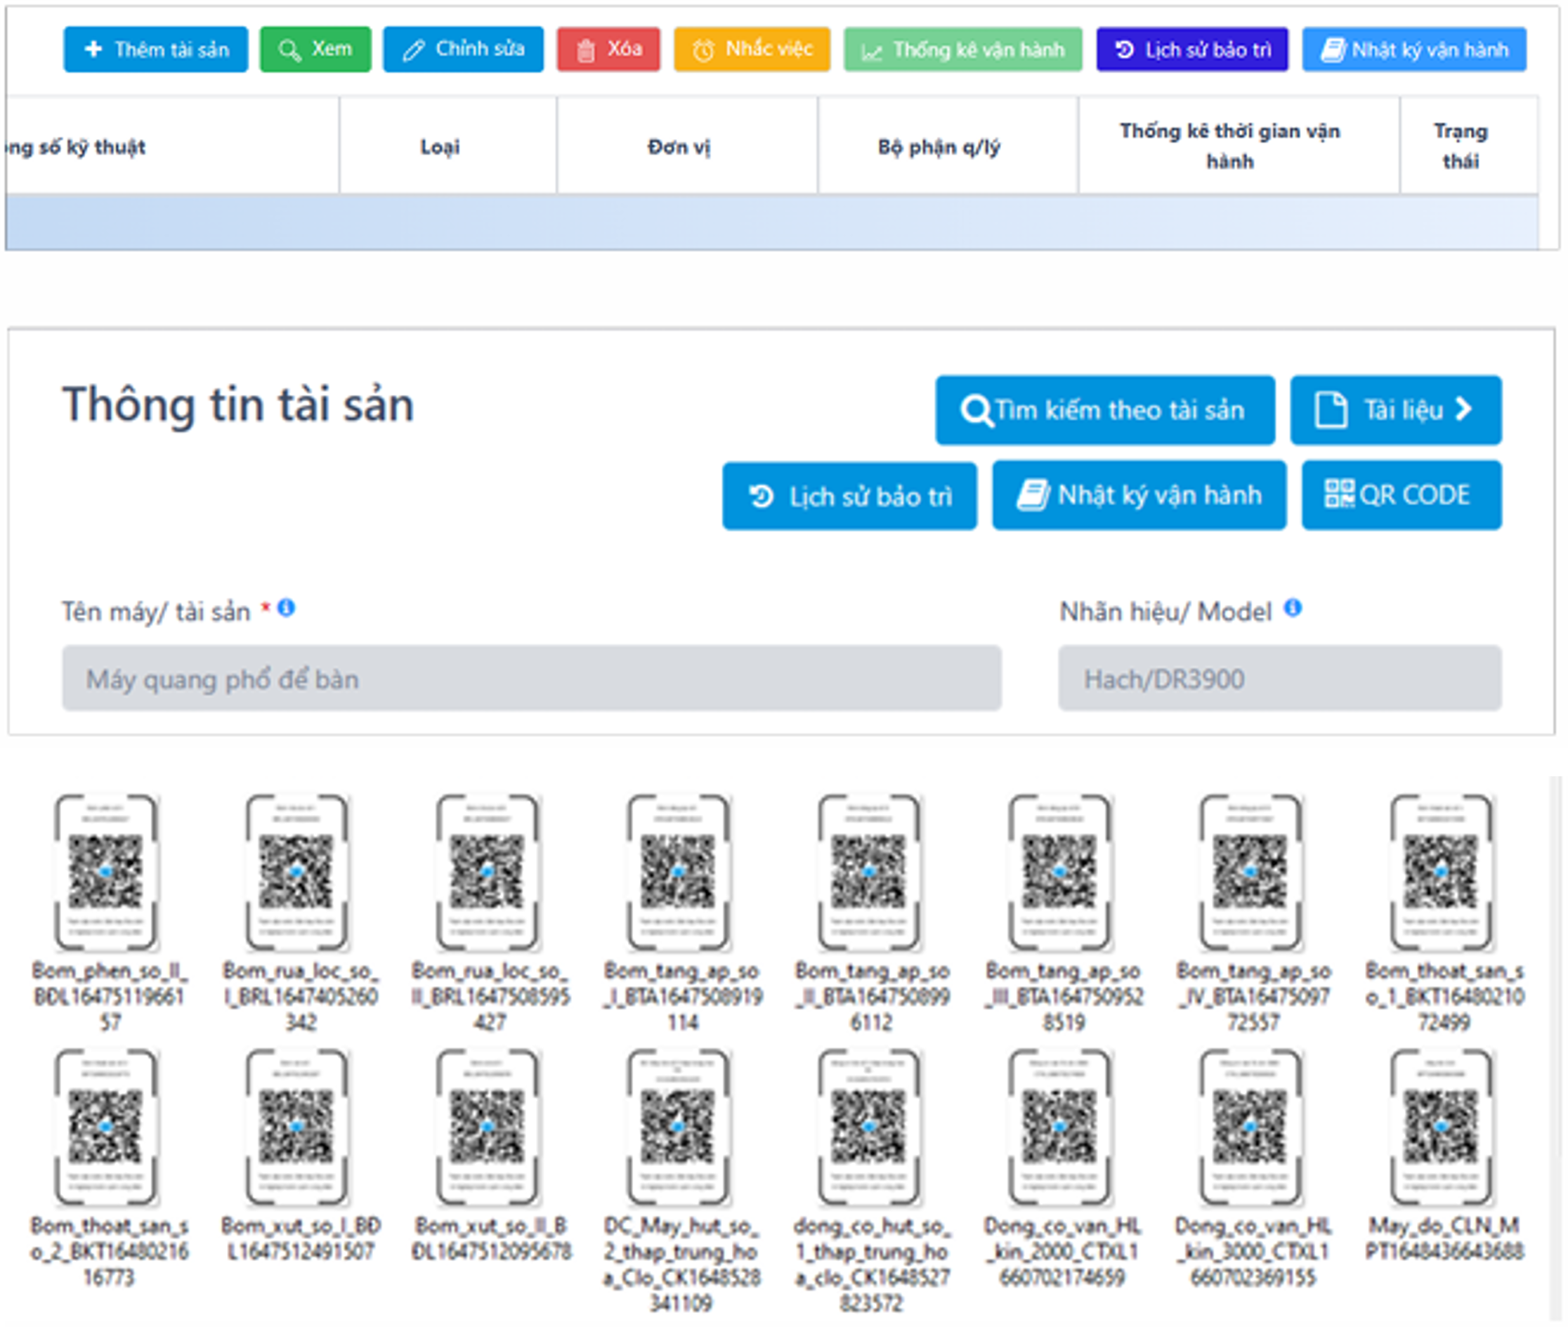
Task: Click book icon on top Nhật ký vận hành
Action: [1333, 51]
